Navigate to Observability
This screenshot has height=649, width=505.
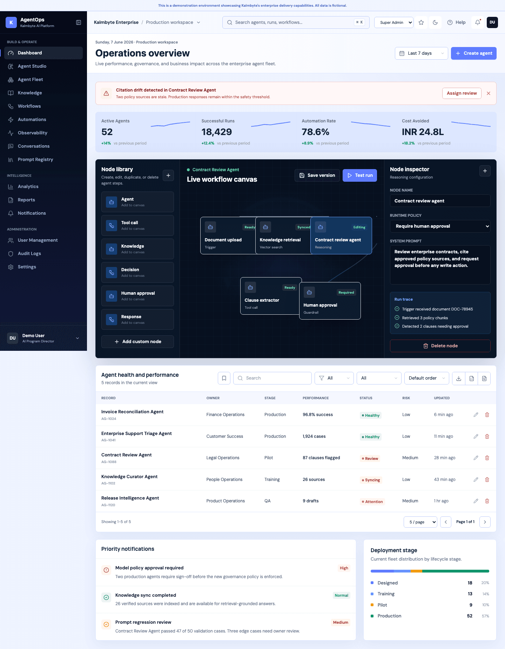(43, 133)
